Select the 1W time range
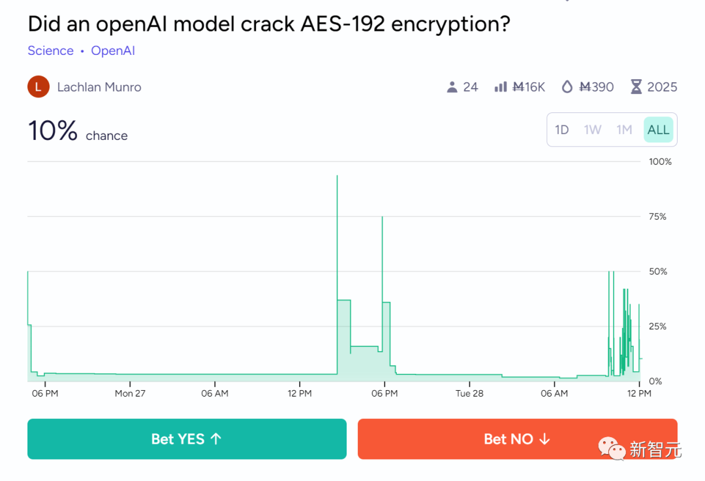 (x=593, y=129)
